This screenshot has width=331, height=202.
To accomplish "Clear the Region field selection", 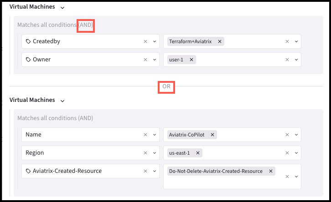I will coord(145,153).
